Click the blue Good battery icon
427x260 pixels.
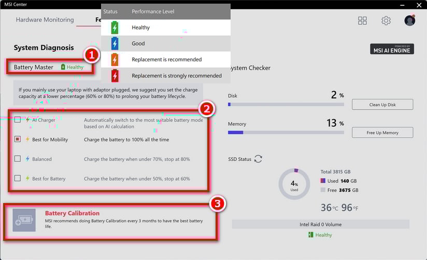pyautogui.click(x=115, y=44)
